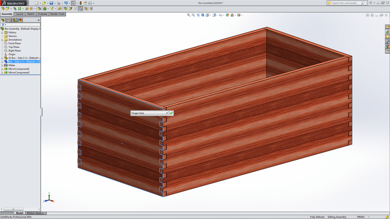The height and width of the screenshot is (219, 390).
Task: Open the DisplayManager panel tab
Action: [20, 20]
